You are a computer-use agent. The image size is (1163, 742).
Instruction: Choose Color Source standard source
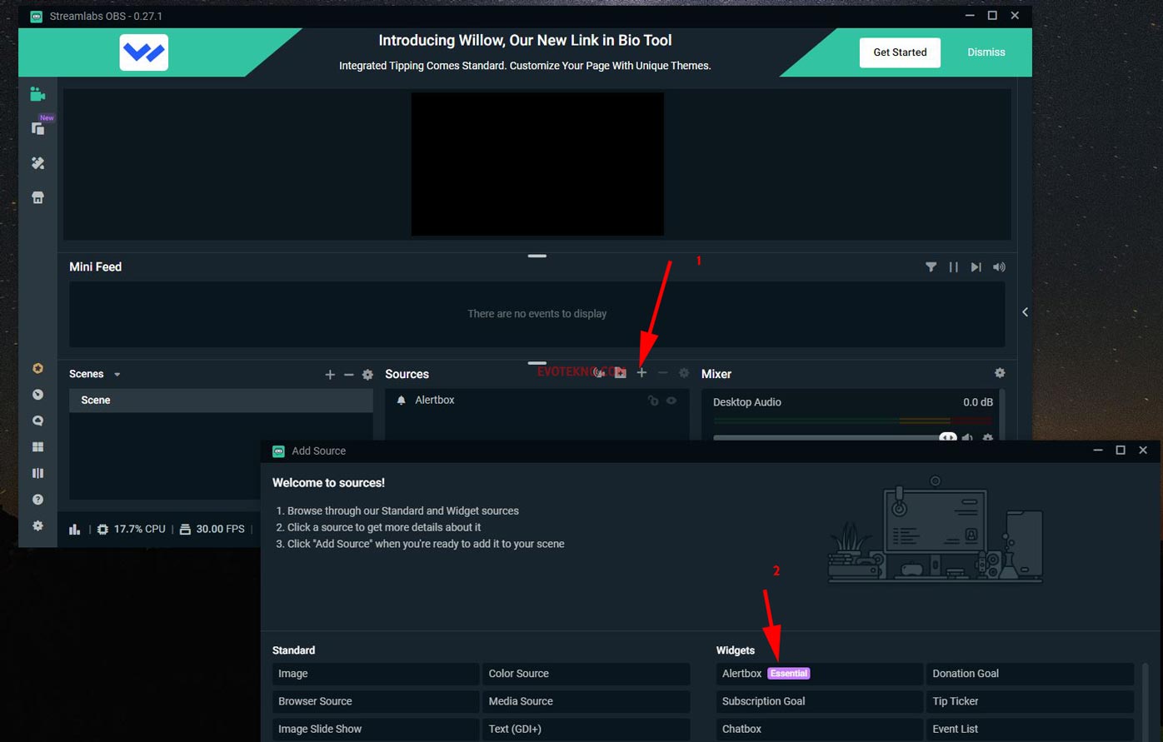(x=586, y=674)
